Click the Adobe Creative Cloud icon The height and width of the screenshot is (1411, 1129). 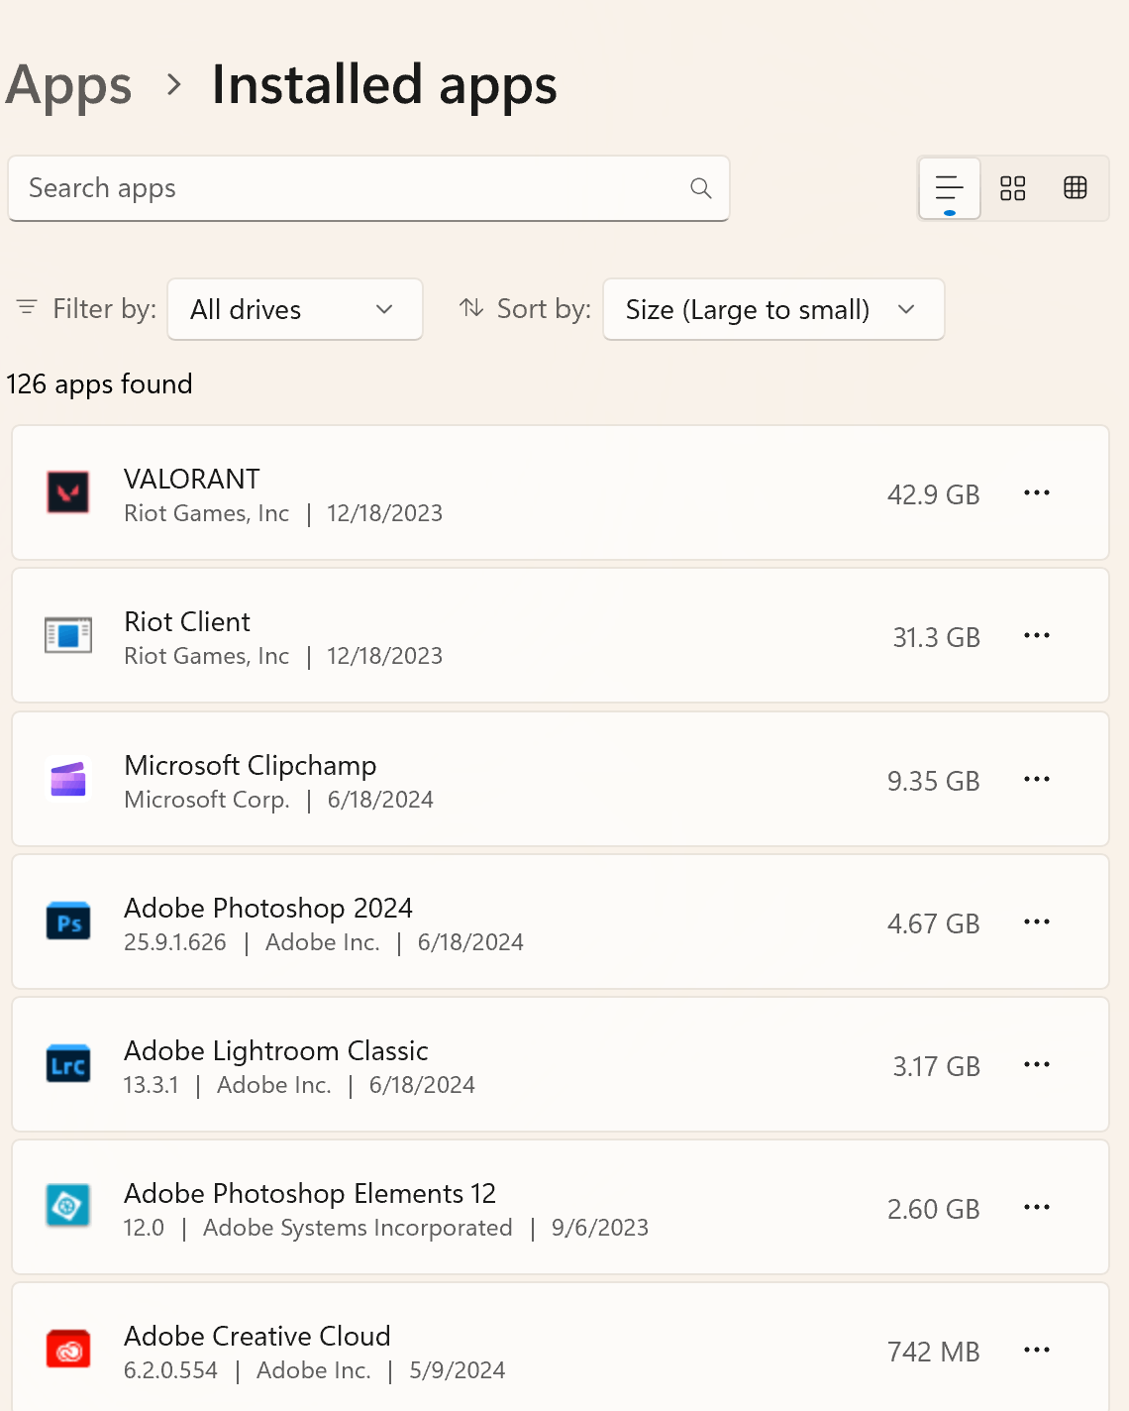68,1350
